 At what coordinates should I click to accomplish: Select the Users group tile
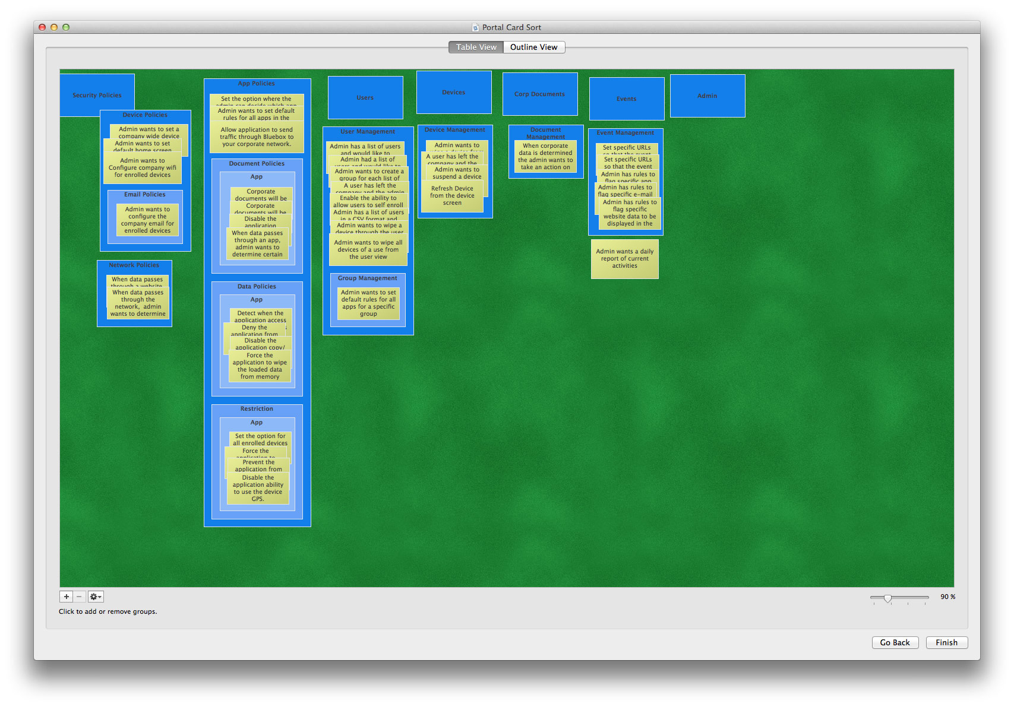pos(365,97)
